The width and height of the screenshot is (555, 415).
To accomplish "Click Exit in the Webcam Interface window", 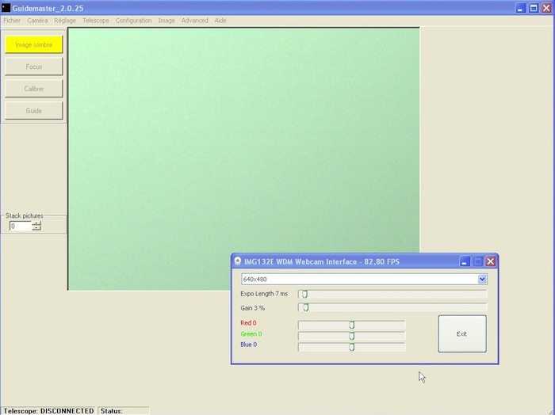I will click(462, 333).
